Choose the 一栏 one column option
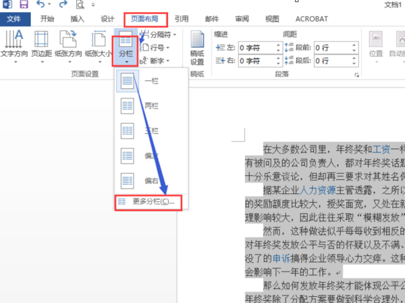 [x=152, y=81]
